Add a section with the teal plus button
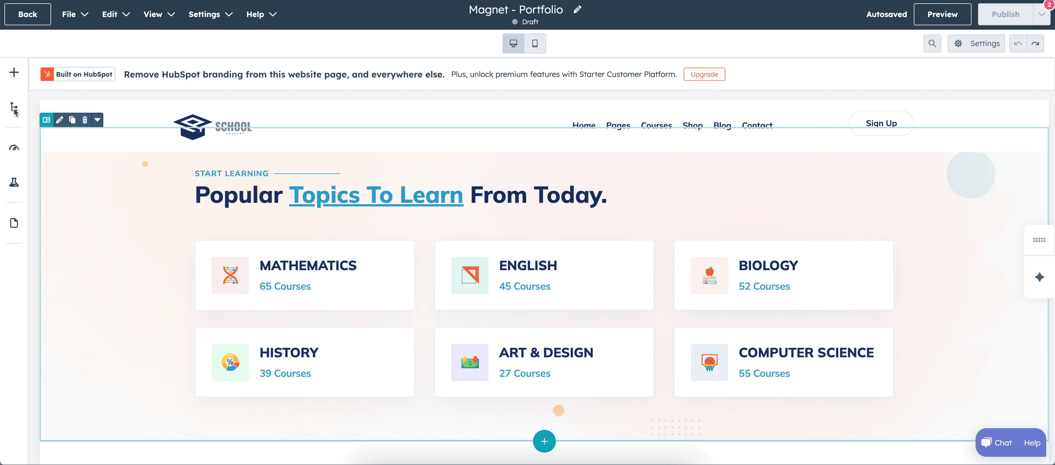Screen dimensions: 1055x465 click(544, 441)
